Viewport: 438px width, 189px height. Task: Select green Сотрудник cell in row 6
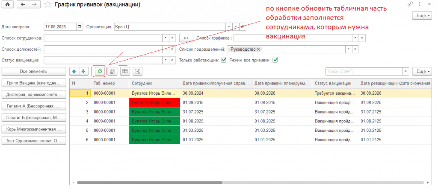tap(154, 140)
